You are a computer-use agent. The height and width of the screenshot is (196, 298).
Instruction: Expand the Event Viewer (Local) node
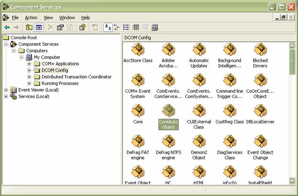6,90
